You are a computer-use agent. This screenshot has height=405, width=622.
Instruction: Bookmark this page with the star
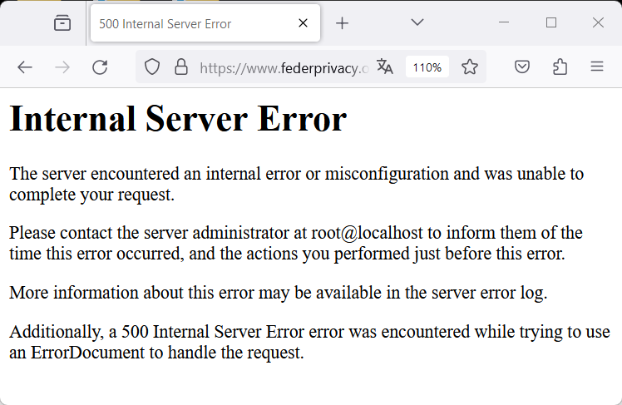click(470, 67)
